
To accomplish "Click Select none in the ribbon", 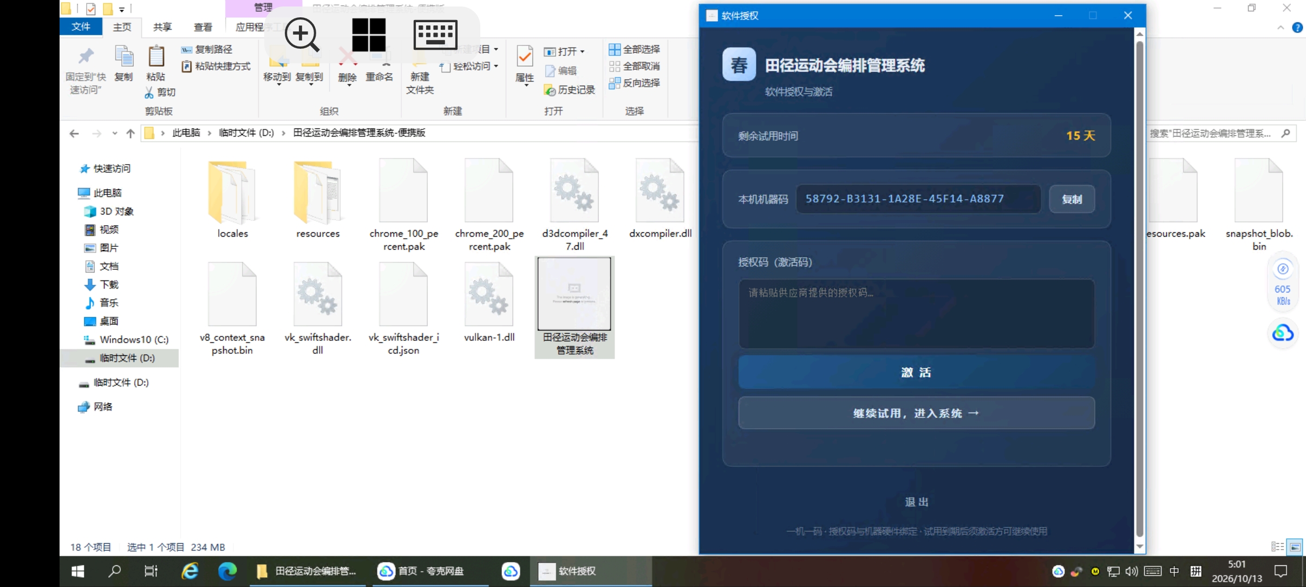I will coord(635,66).
